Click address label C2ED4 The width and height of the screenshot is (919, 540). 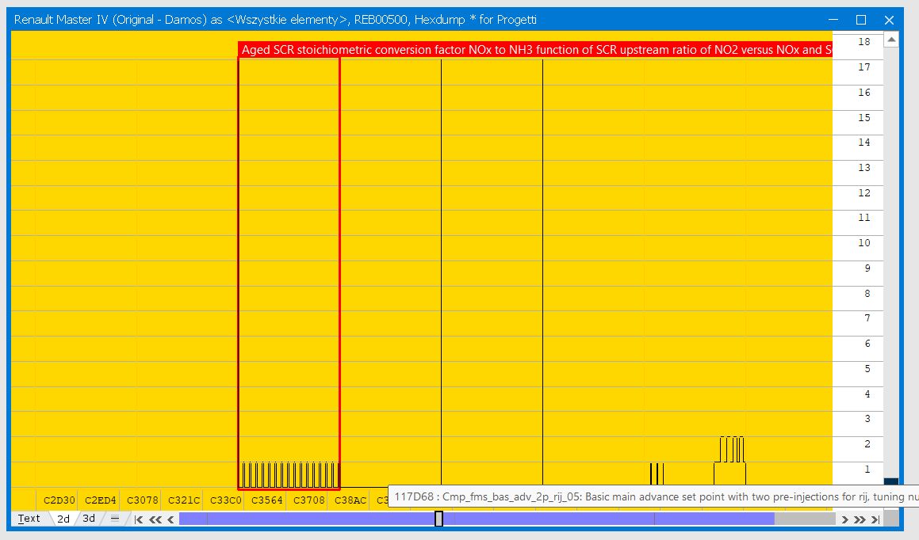click(100, 500)
